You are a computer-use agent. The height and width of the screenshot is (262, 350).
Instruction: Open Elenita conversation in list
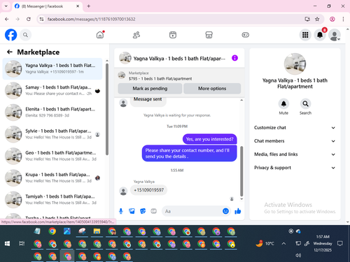click(x=52, y=112)
